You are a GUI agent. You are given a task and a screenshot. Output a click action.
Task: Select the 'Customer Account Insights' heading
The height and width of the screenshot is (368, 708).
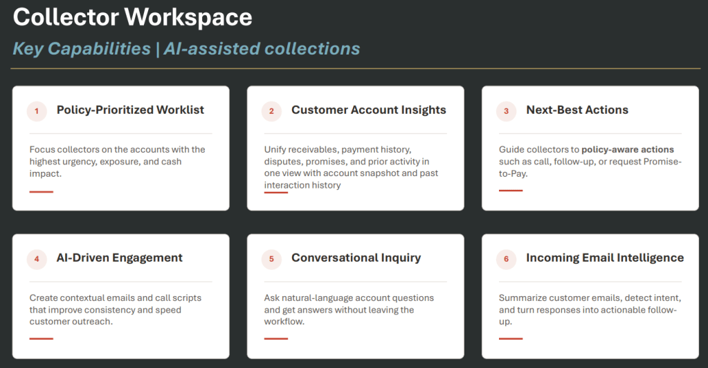(368, 110)
